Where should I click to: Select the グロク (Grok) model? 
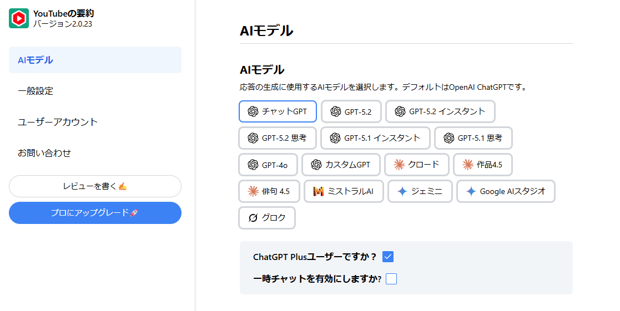267,218
